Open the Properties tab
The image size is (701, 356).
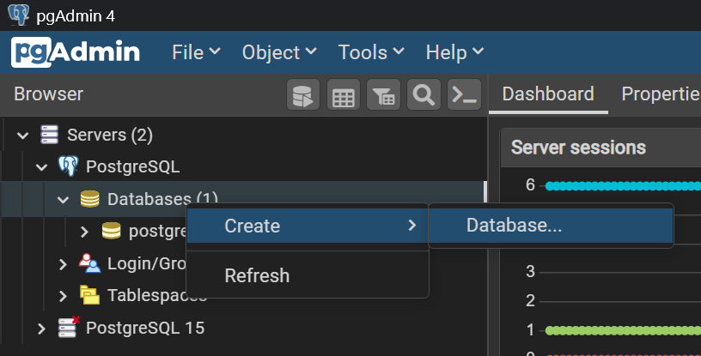(x=660, y=94)
